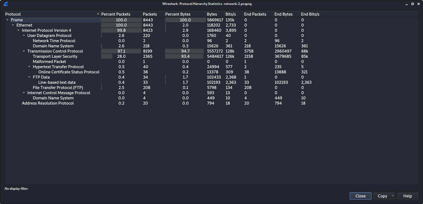Select Online Certificate Status Protocol row
423x204 pixels.
[211, 72]
